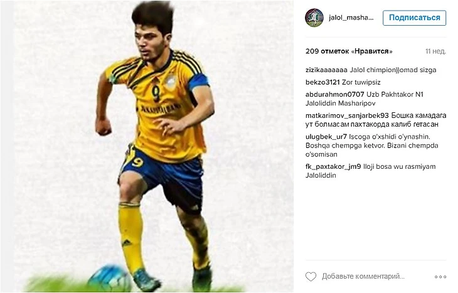Click the Uzb Pakhtakor N1 comment text

click(395, 95)
